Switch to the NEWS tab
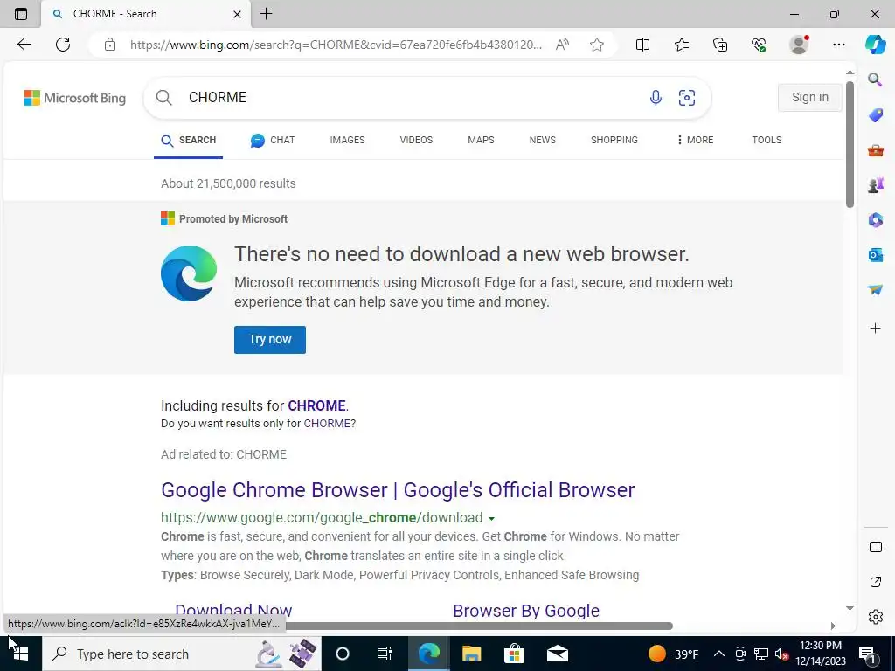Image resolution: width=895 pixels, height=671 pixels. pyautogui.click(x=542, y=140)
